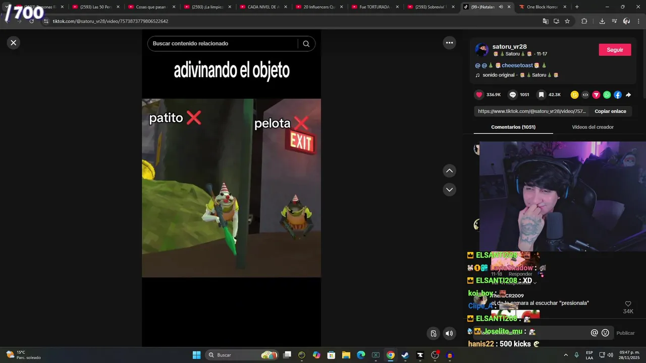
Task: Open Chrome menu three dots
Action: pyautogui.click(x=639, y=21)
